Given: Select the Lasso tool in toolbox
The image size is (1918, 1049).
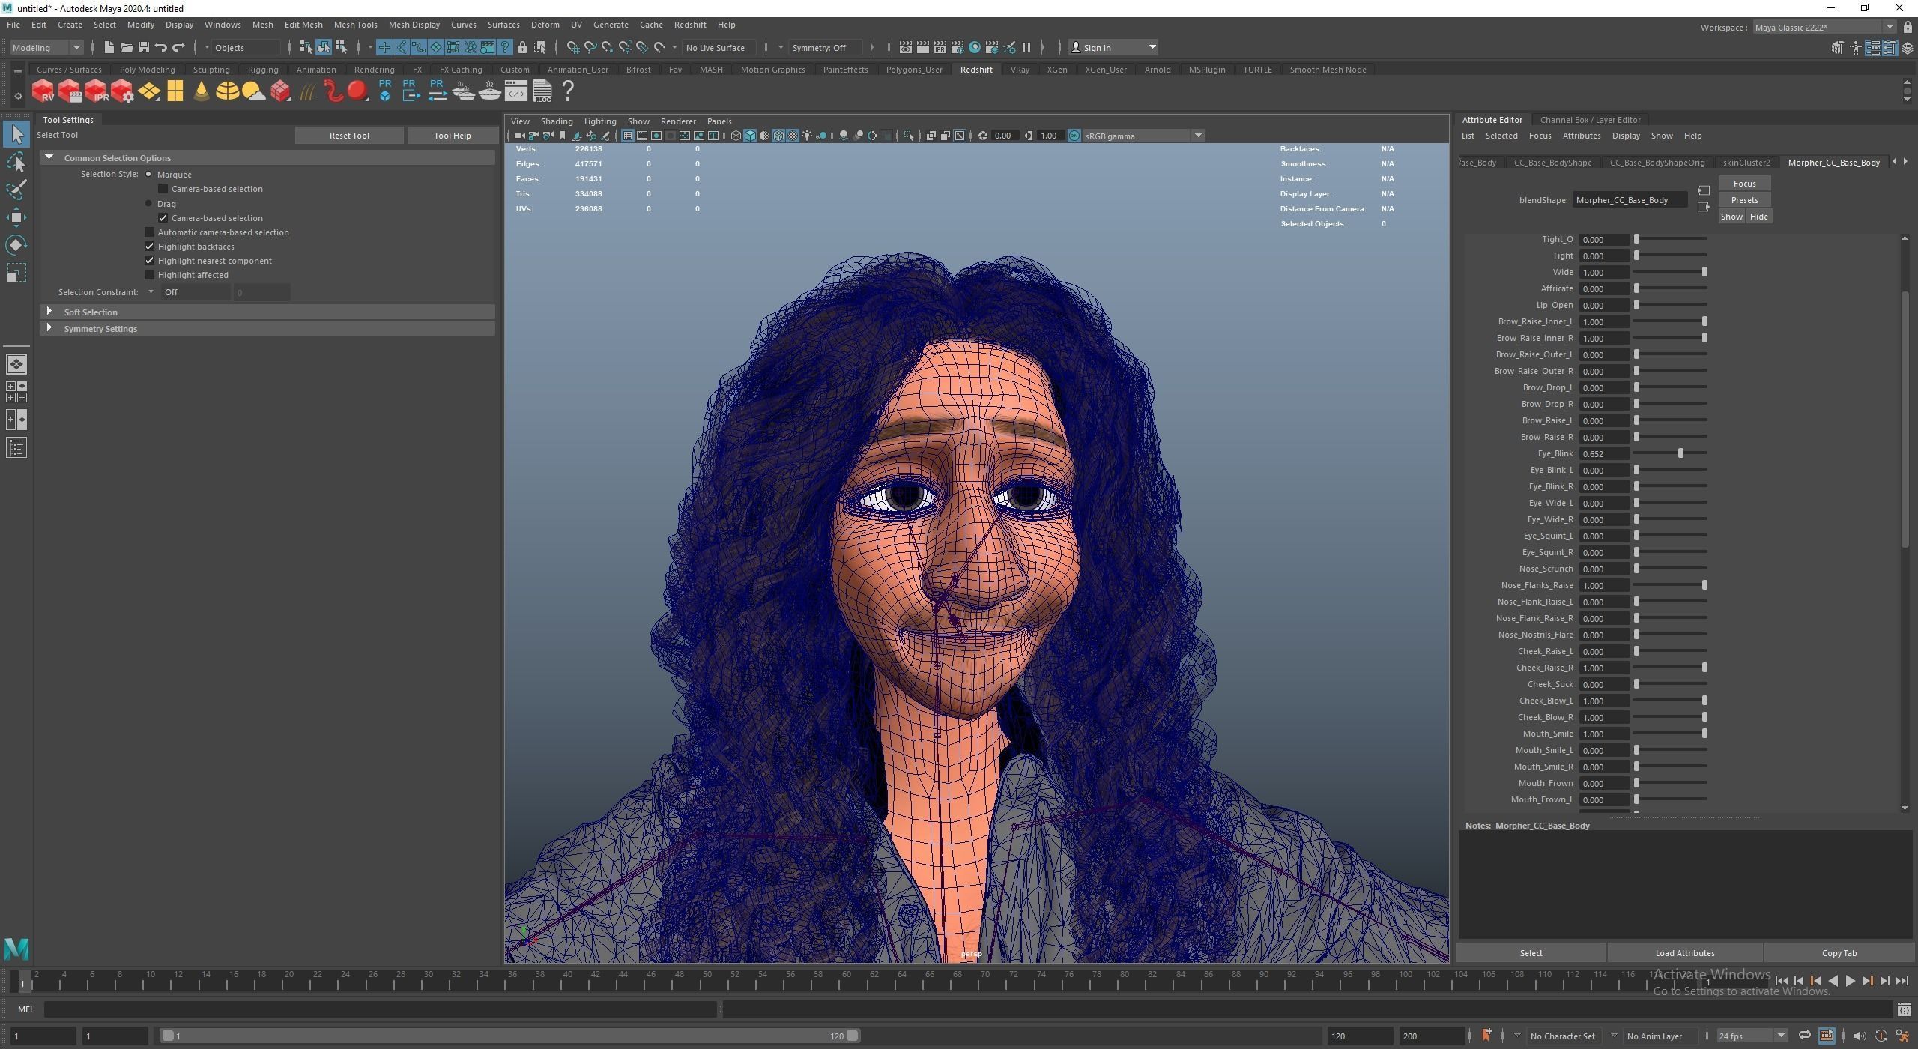Looking at the screenshot, I should point(16,163).
